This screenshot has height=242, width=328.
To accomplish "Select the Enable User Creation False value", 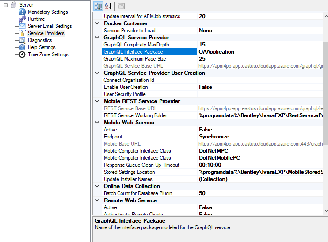I will pos(206,87).
